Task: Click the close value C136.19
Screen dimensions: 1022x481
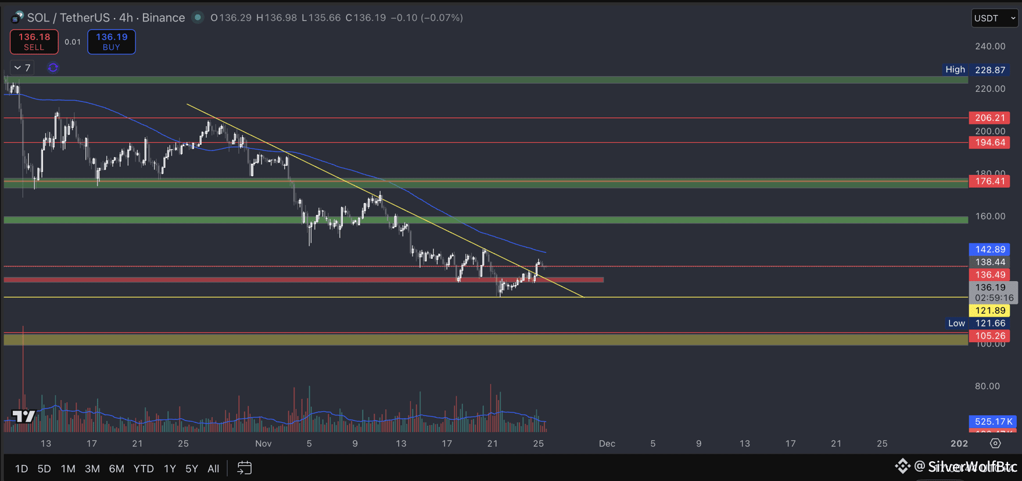Action: [x=366, y=17]
